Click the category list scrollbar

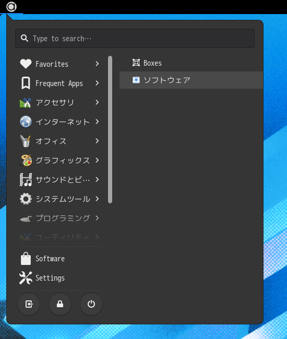pyautogui.click(x=110, y=129)
